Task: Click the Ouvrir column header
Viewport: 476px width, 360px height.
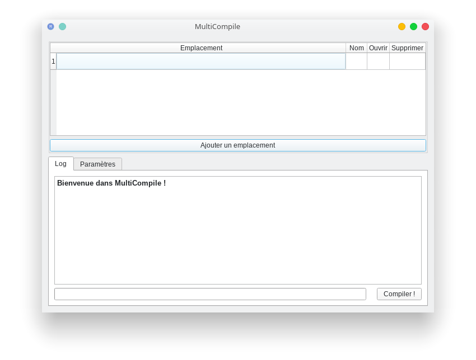Action: [x=378, y=48]
